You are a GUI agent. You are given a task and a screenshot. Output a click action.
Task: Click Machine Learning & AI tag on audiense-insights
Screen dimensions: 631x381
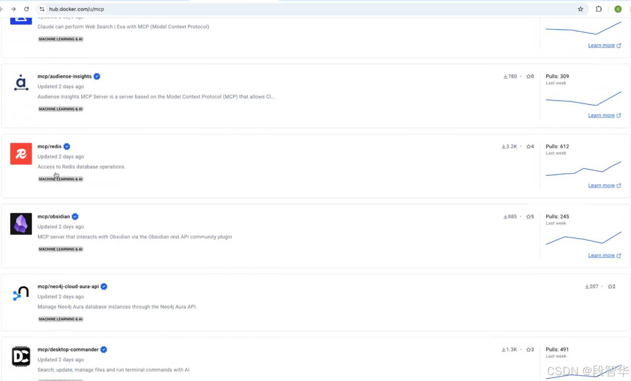tap(61, 109)
